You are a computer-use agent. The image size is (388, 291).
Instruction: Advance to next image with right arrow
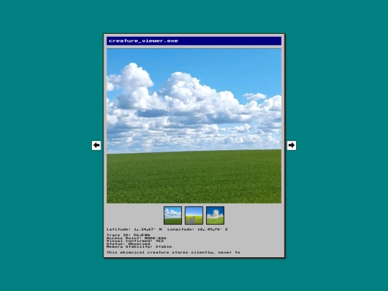(292, 145)
